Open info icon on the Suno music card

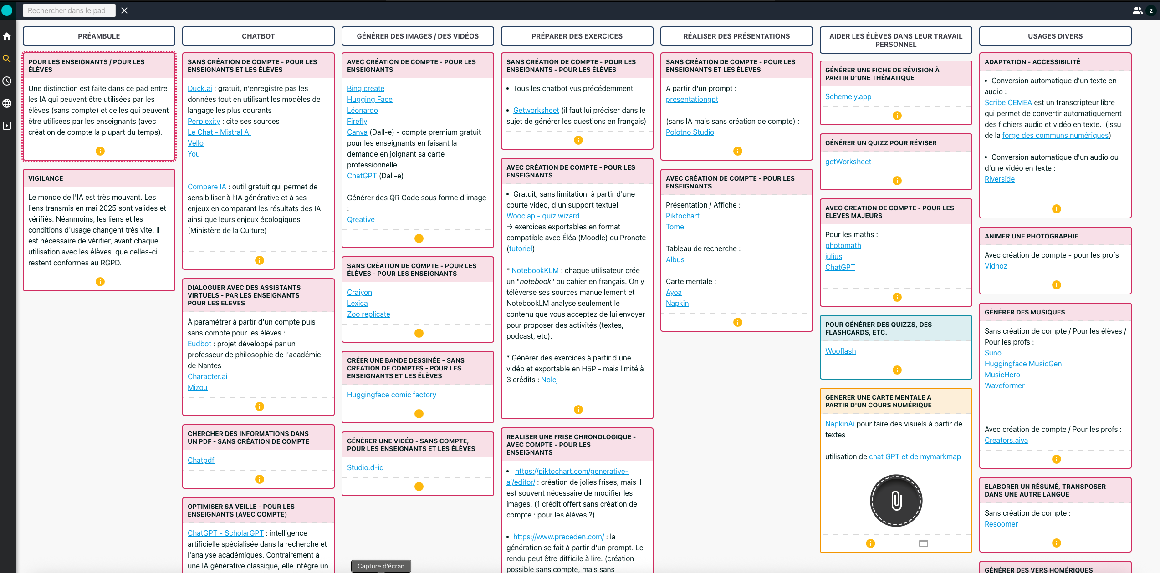[1057, 459]
